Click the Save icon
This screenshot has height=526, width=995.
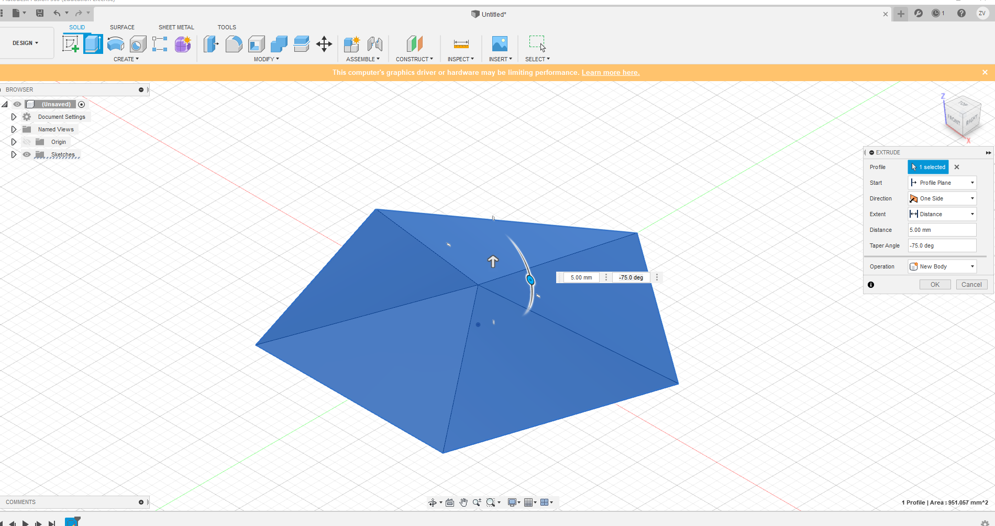click(x=40, y=13)
